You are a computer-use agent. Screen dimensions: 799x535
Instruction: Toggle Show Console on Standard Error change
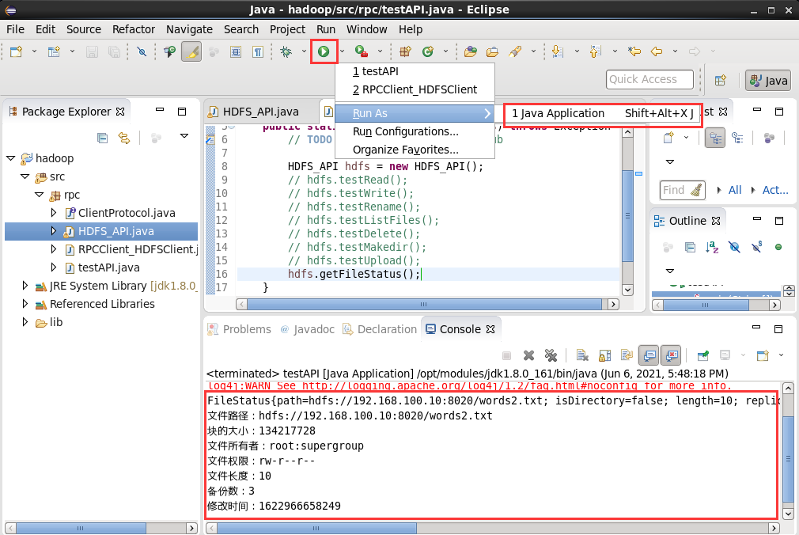(672, 355)
